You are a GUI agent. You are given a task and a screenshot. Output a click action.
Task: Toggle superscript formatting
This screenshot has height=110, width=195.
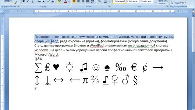point(48,2)
